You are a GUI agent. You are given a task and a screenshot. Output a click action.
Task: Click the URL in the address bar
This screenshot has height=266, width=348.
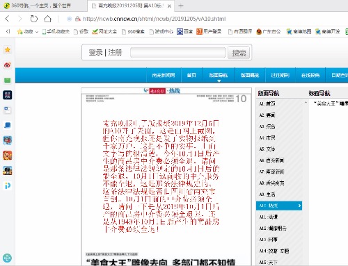pyautogui.click(x=155, y=19)
